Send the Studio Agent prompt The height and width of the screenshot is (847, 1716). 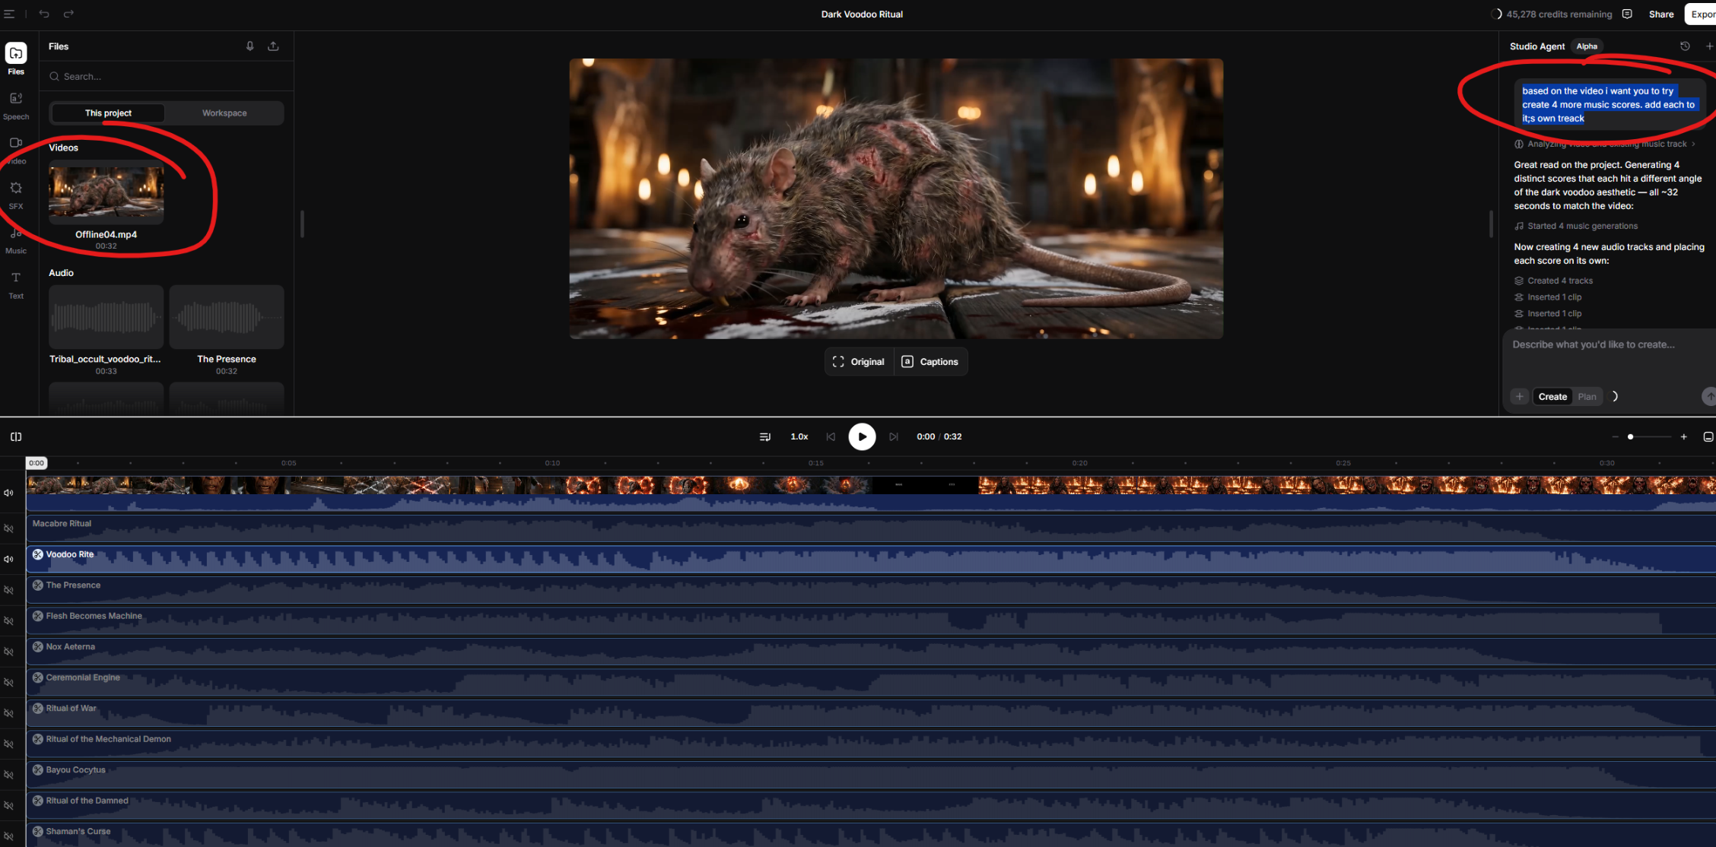(x=1708, y=396)
